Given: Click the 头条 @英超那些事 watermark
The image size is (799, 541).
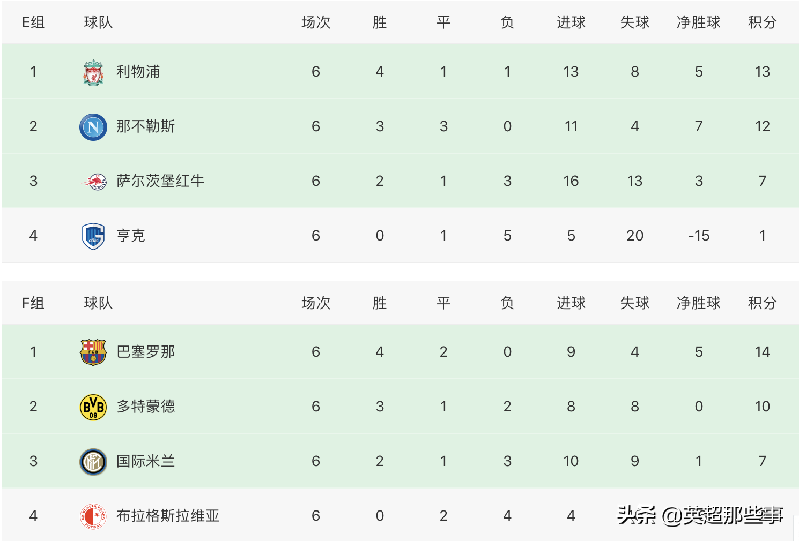Looking at the screenshot, I should click(x=700, y=515).
